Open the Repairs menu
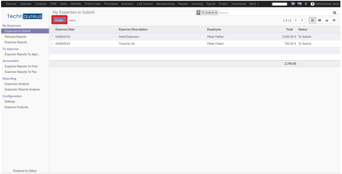Viewport: 342px width, 174px height. click(183, 4)
